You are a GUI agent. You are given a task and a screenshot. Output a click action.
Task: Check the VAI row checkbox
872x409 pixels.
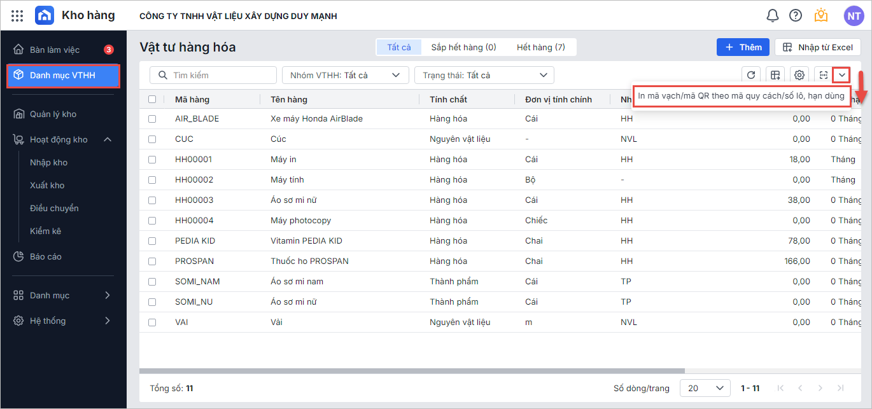coord(152,322)
